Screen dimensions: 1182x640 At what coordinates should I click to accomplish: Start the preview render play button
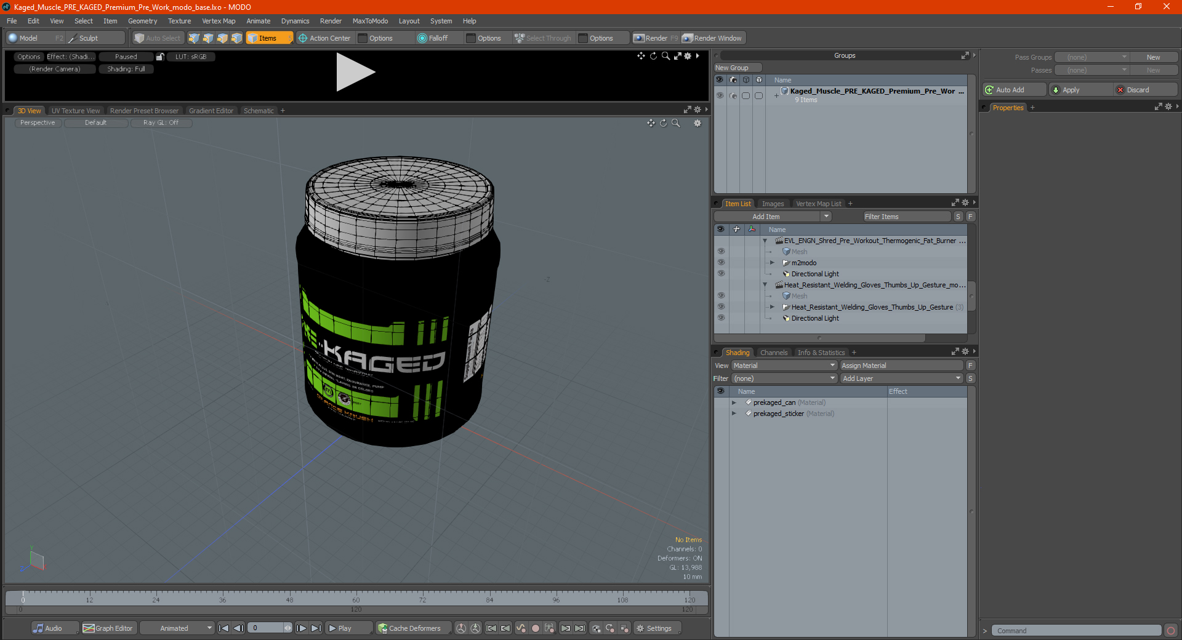click(355, 72)
